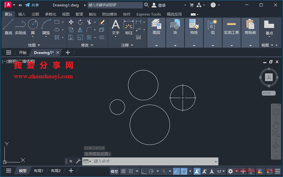Activate the Array tool

tap(89, 37)
